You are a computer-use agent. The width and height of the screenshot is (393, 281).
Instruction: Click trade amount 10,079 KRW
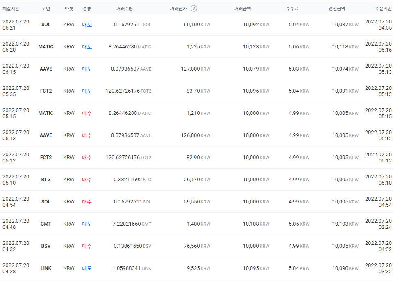click(256, 69)
